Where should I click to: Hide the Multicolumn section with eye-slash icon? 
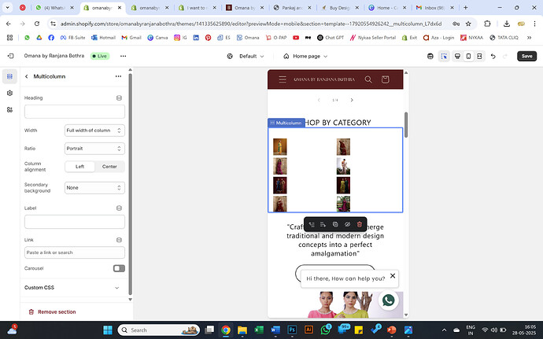click(347, 224)
